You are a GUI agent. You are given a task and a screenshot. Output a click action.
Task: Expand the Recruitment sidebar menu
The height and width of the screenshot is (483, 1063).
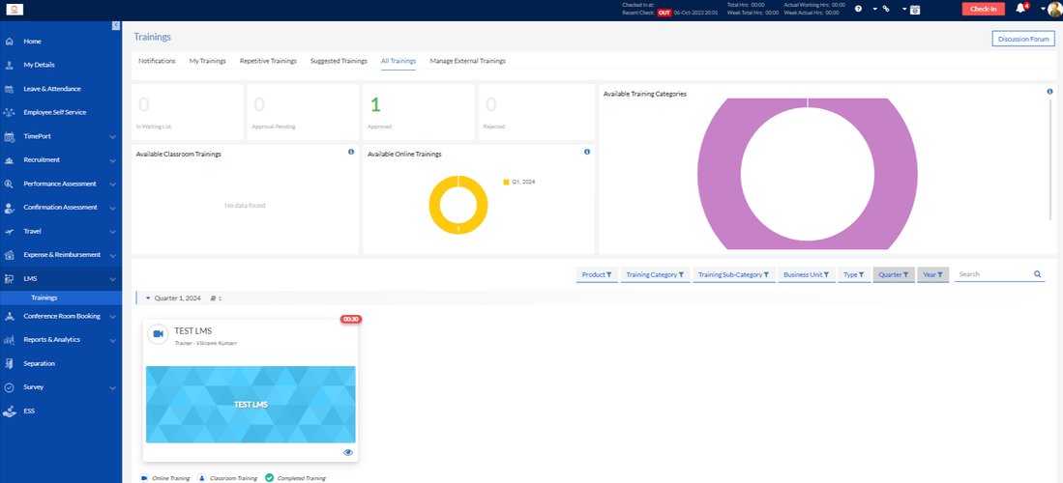coord(112,160)
